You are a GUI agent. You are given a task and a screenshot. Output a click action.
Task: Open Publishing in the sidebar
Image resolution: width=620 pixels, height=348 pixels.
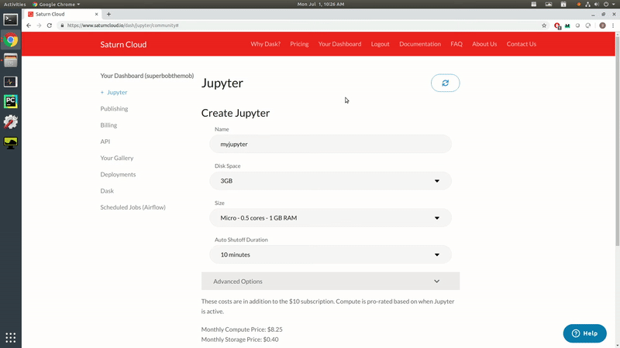tap(114, 108)
